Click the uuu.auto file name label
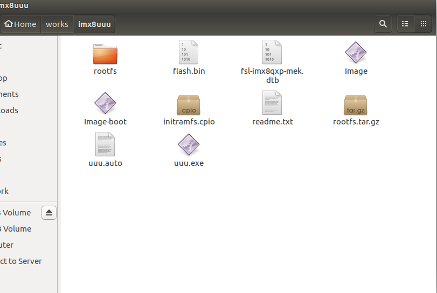 point(105,163)
